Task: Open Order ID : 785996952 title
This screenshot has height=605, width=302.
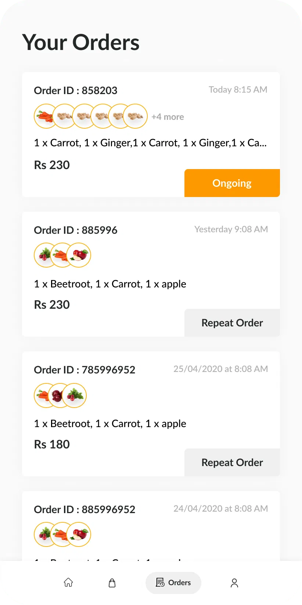Action: [85, 370]
